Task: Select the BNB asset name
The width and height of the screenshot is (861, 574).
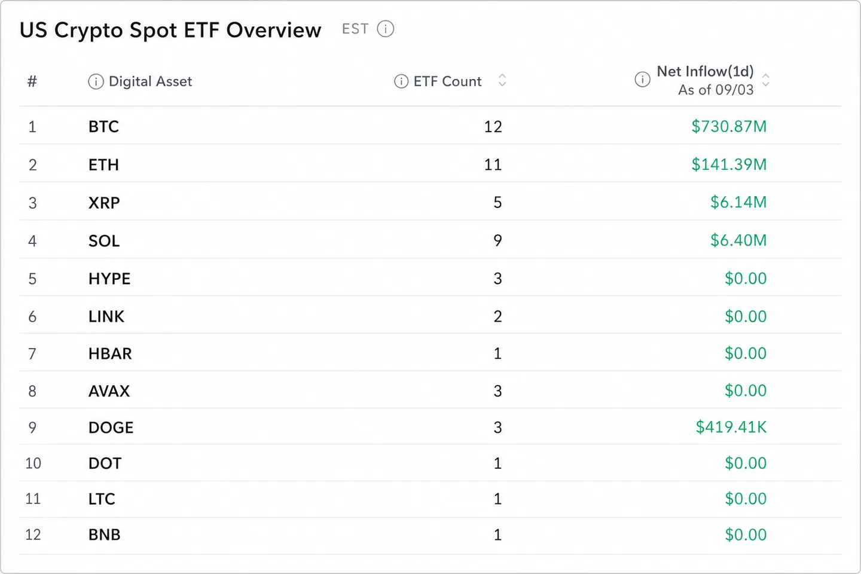Action: [105, 535]
